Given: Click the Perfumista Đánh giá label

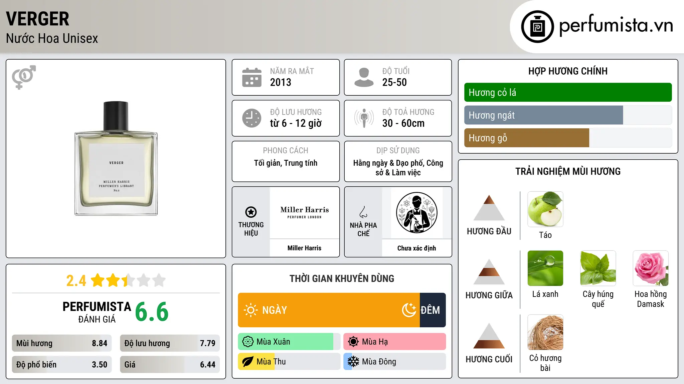Looking at the screenshot, I should 97,312.
